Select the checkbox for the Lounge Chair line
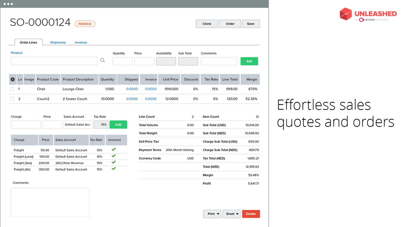The width and height of the screenshot is (405, 227). point(12,89)
